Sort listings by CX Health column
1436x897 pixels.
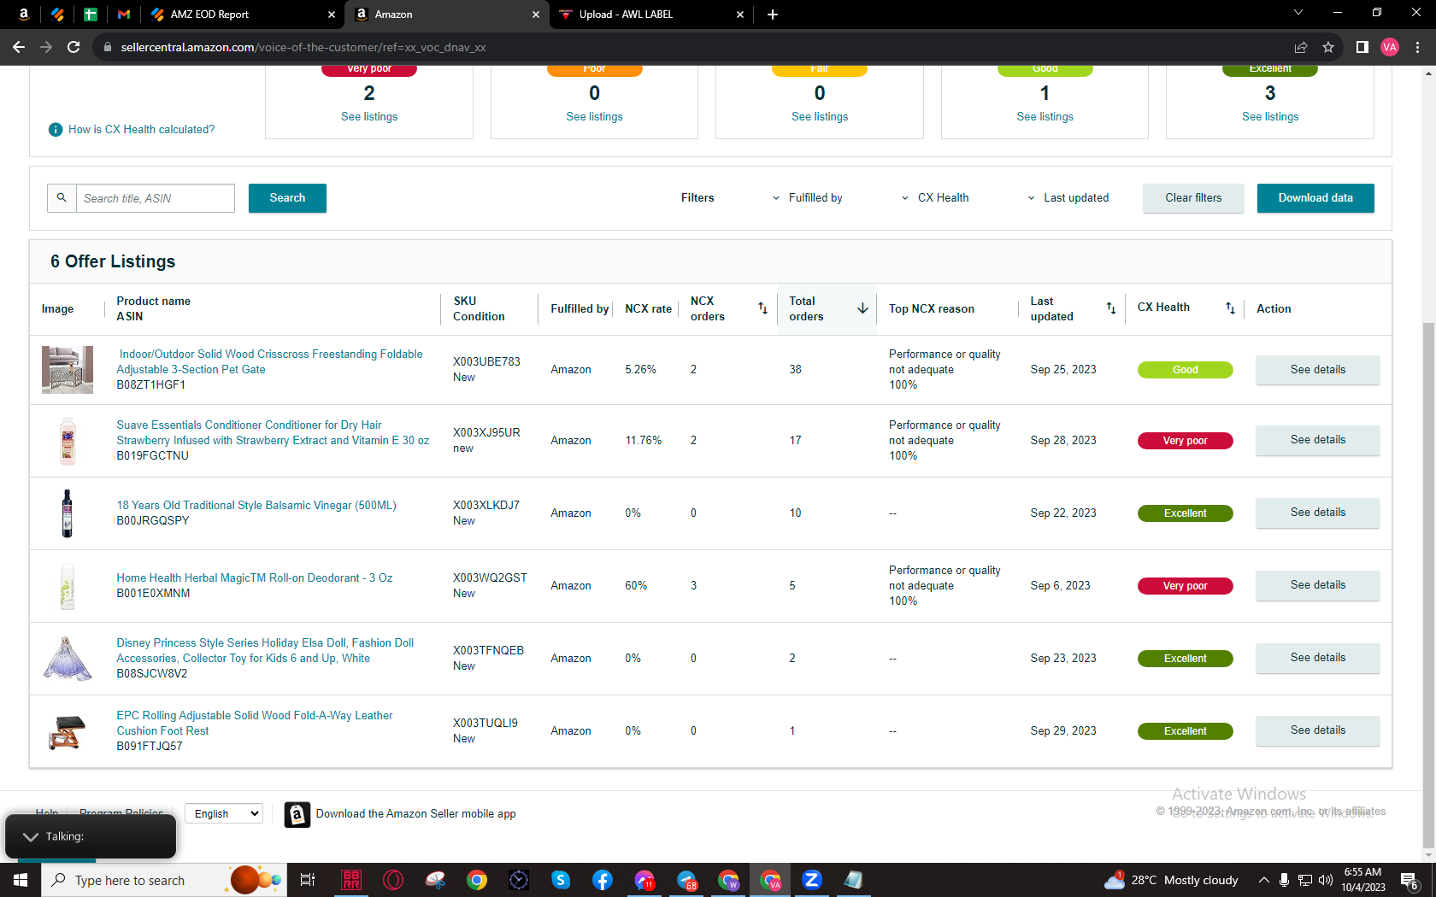click(1230, 308)
